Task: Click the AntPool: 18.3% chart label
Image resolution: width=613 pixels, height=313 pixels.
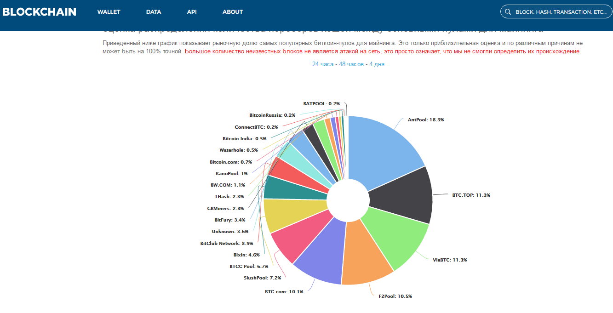Action: (425, 120)
